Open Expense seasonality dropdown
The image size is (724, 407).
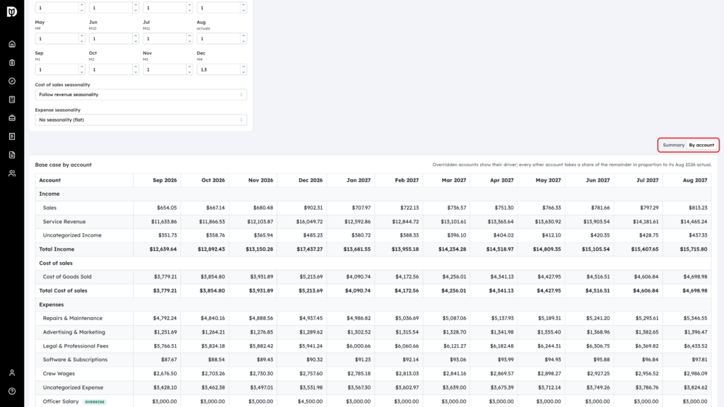click(141, 120)
